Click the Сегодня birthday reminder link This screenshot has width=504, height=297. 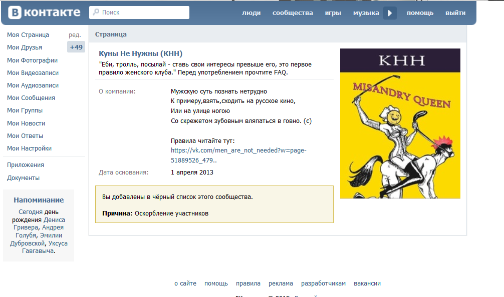coord(31,211)
